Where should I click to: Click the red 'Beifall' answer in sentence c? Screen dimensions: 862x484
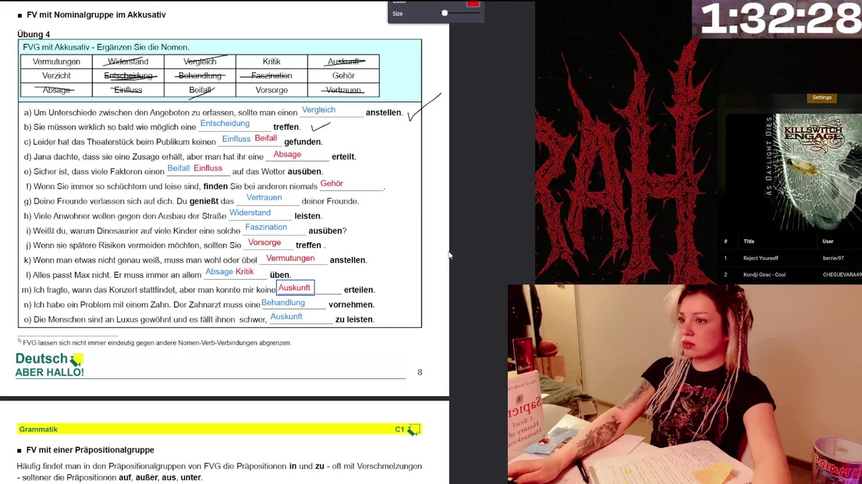pos(265,138)
